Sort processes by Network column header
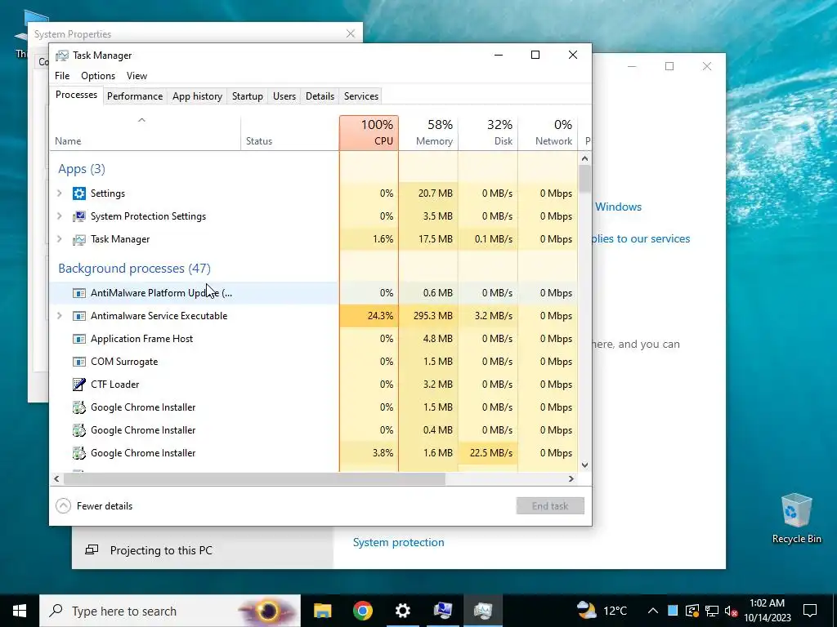 click(548, 133)
